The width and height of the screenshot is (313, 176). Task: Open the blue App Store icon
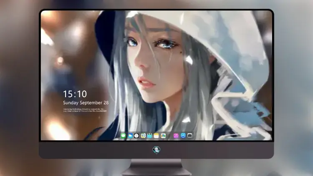pyautogui.click(x=183, y=136)
